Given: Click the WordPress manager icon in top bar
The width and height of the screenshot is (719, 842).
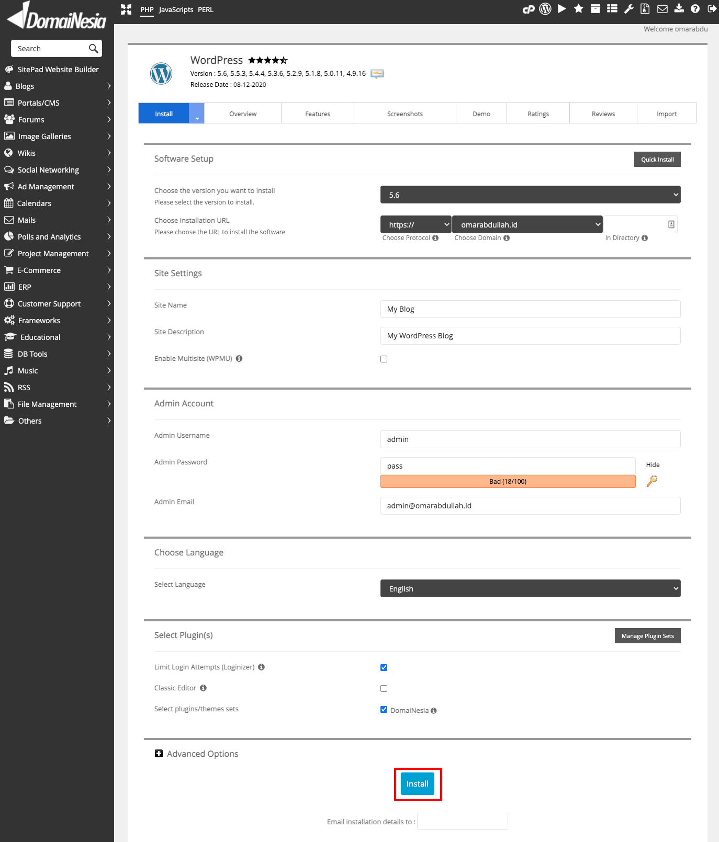Looking at the screenshot, I should (x=545, y=9).
